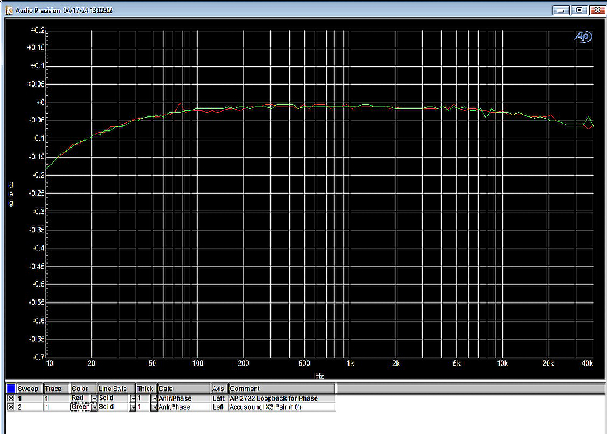Uncheck sweep 2 green trace visibility checkbox
Image resolution: width=607 pixels, height=434 pixels.
click(11, 407)
